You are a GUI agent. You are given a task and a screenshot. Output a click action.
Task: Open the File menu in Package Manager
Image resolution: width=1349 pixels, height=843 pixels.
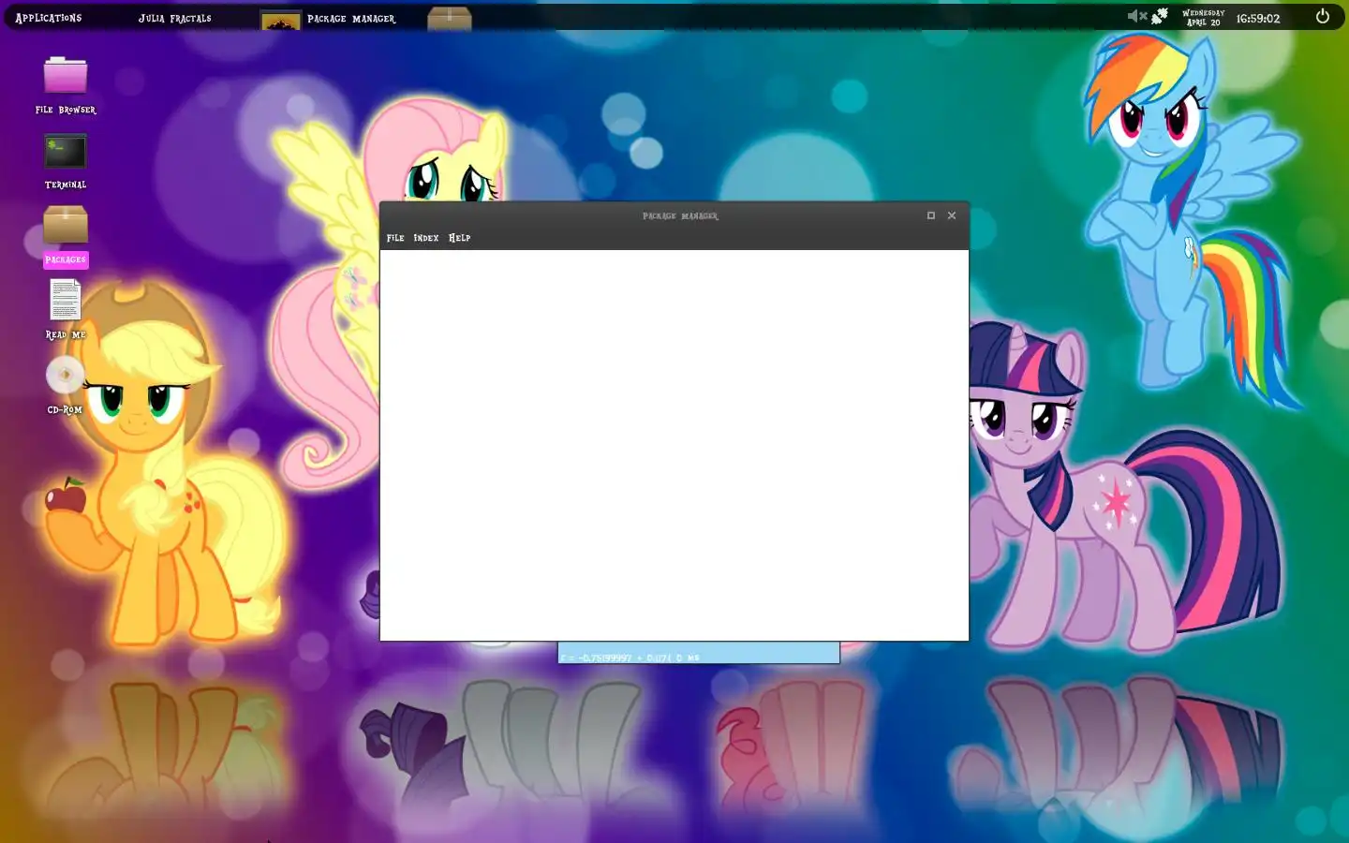click(x=395, y=238)
